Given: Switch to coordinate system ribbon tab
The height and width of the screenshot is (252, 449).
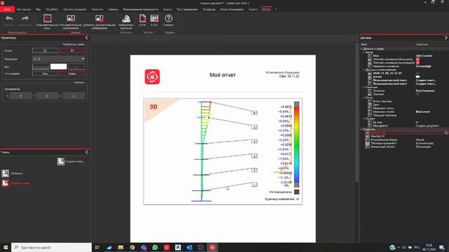Looking at the screenshot, I should pos(75,9).
